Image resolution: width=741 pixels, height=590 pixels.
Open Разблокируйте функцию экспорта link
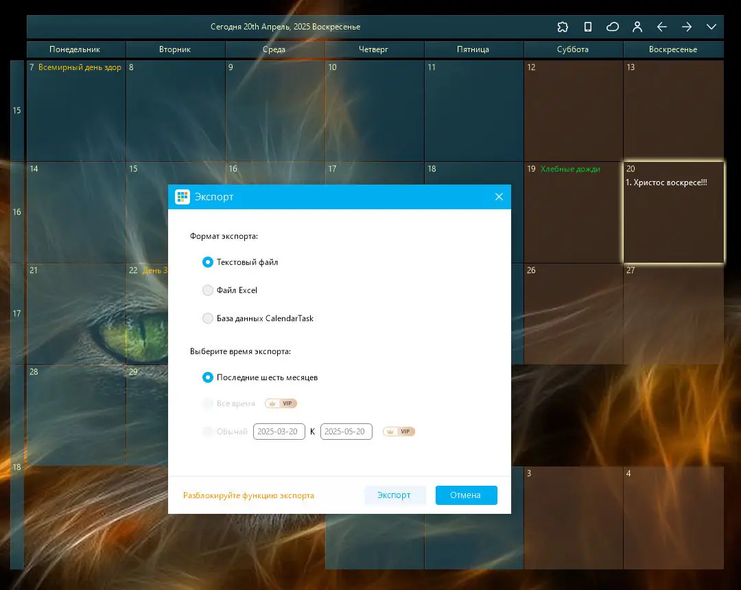coord(248,495)
